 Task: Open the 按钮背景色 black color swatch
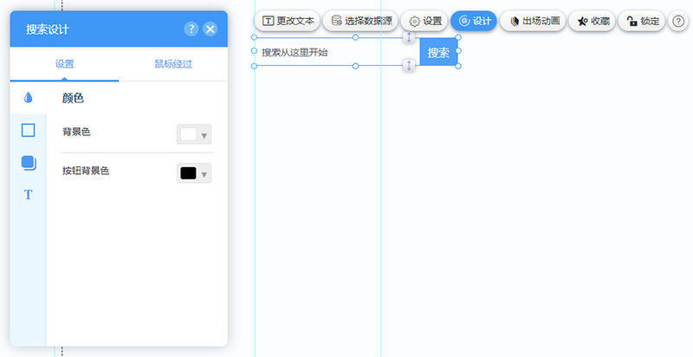pyautogui.click(x=188, y=173)
